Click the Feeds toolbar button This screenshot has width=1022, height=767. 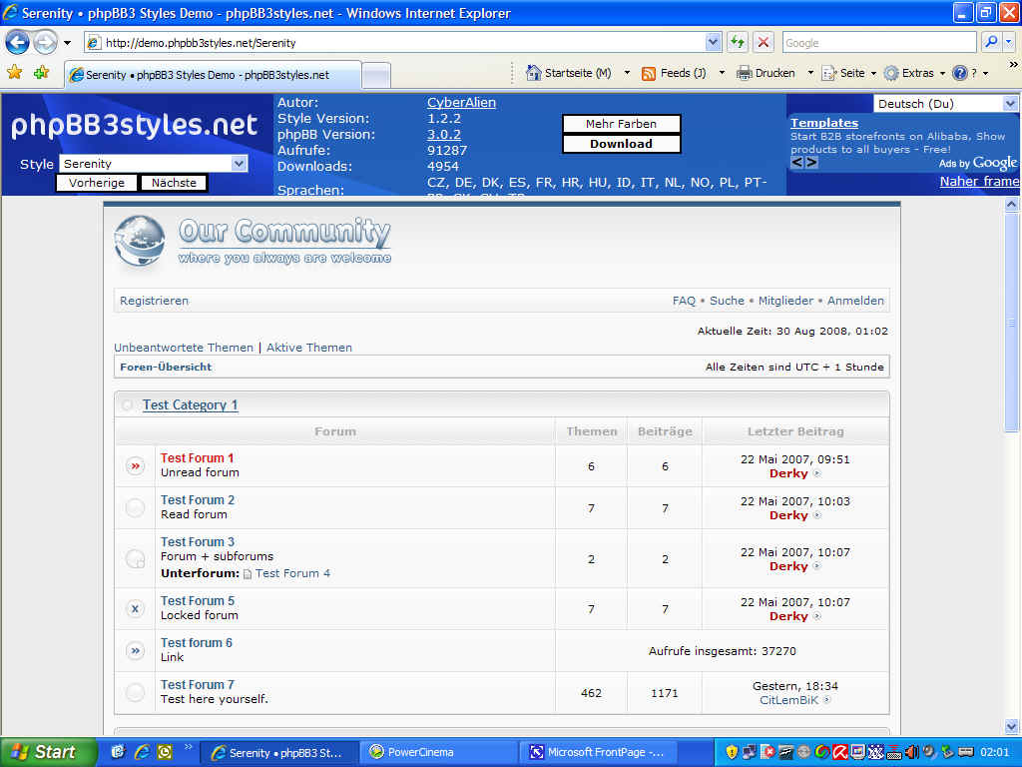(674, 73)
